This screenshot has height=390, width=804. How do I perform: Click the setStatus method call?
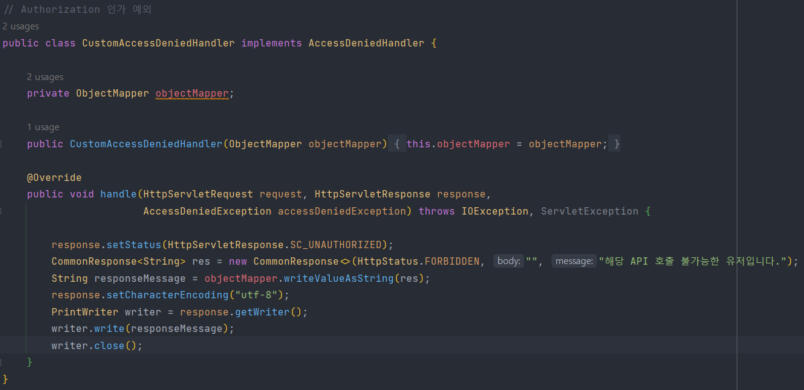pos(133,245)
